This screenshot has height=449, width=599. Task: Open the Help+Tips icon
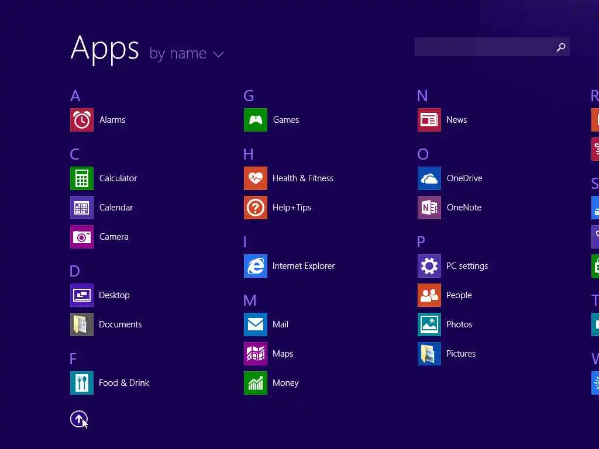256,208
